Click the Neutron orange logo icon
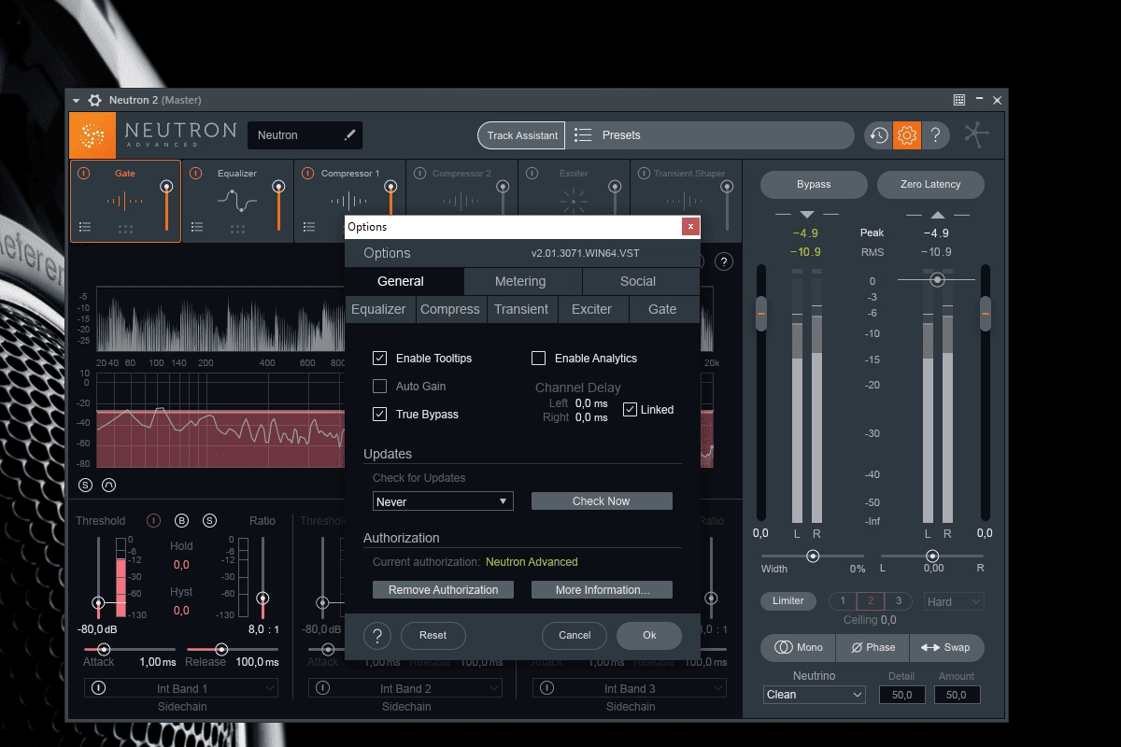Image resolution: width=1121 pixels, height=747 pixels. pos(92,135)
